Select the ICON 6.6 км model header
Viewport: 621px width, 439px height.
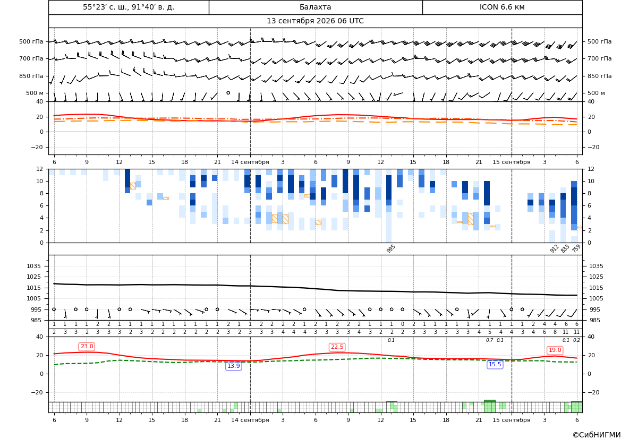coord(502,7)
